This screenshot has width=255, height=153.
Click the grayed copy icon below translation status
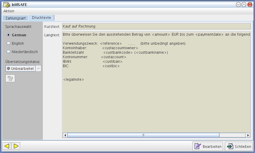point(10,79)
